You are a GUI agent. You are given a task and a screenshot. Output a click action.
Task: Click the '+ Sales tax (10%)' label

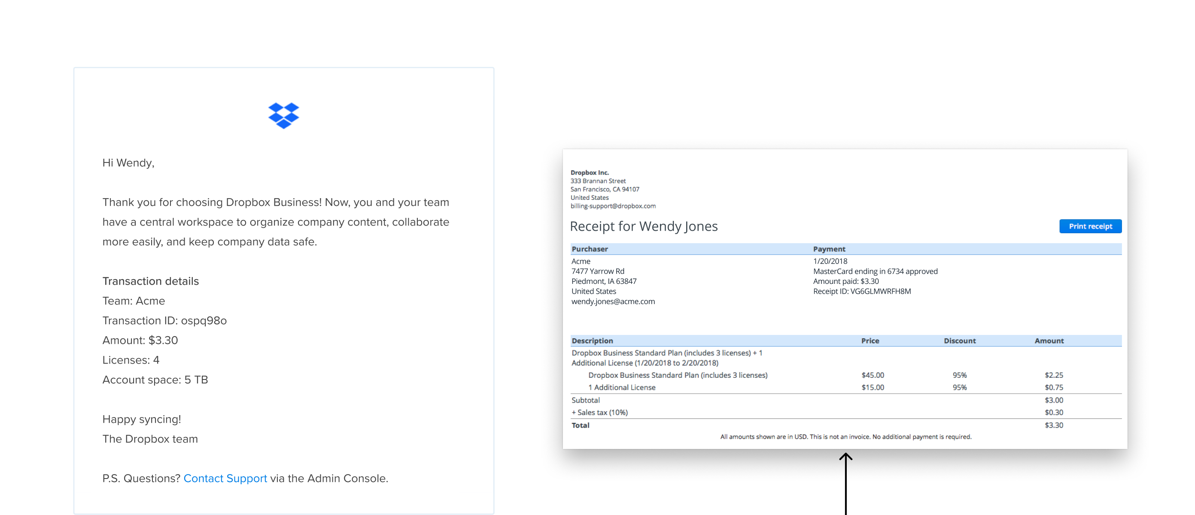599,413
